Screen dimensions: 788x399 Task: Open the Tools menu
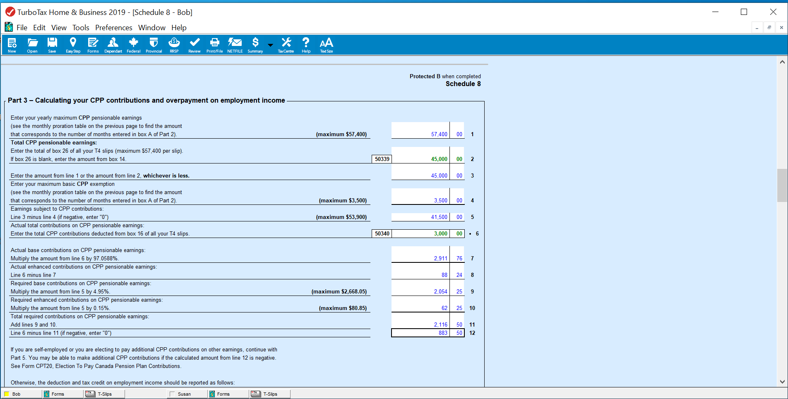[81, 28]
